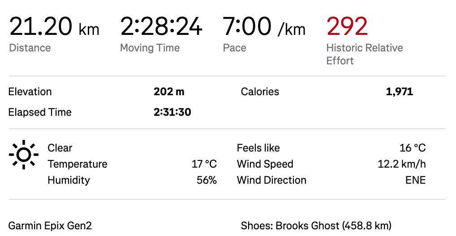The height and width of the screenshot is (236, 456).
Task: Select the 2:31:30 elapsed time value
Action: pyautogui.click(x=172, y=112)
